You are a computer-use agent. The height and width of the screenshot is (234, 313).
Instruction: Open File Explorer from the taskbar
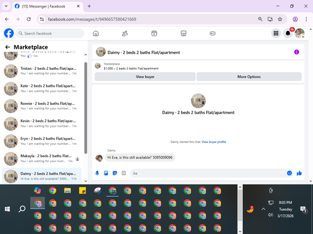(68, 190)
